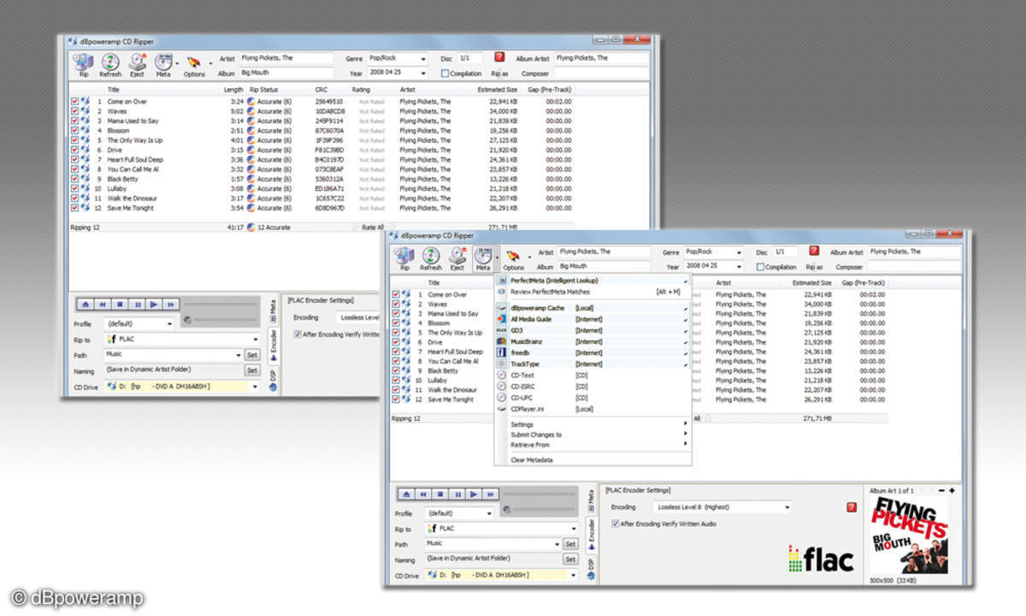
Task: Switch to DSP vertical tab in front window
Action: [x=590, y=570]
